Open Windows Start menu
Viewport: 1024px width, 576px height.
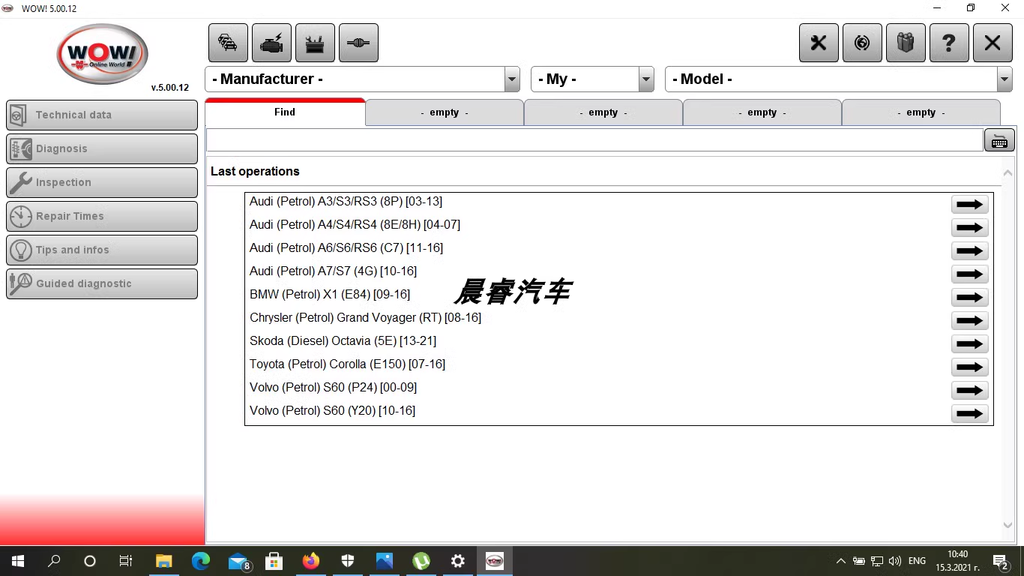18,561
